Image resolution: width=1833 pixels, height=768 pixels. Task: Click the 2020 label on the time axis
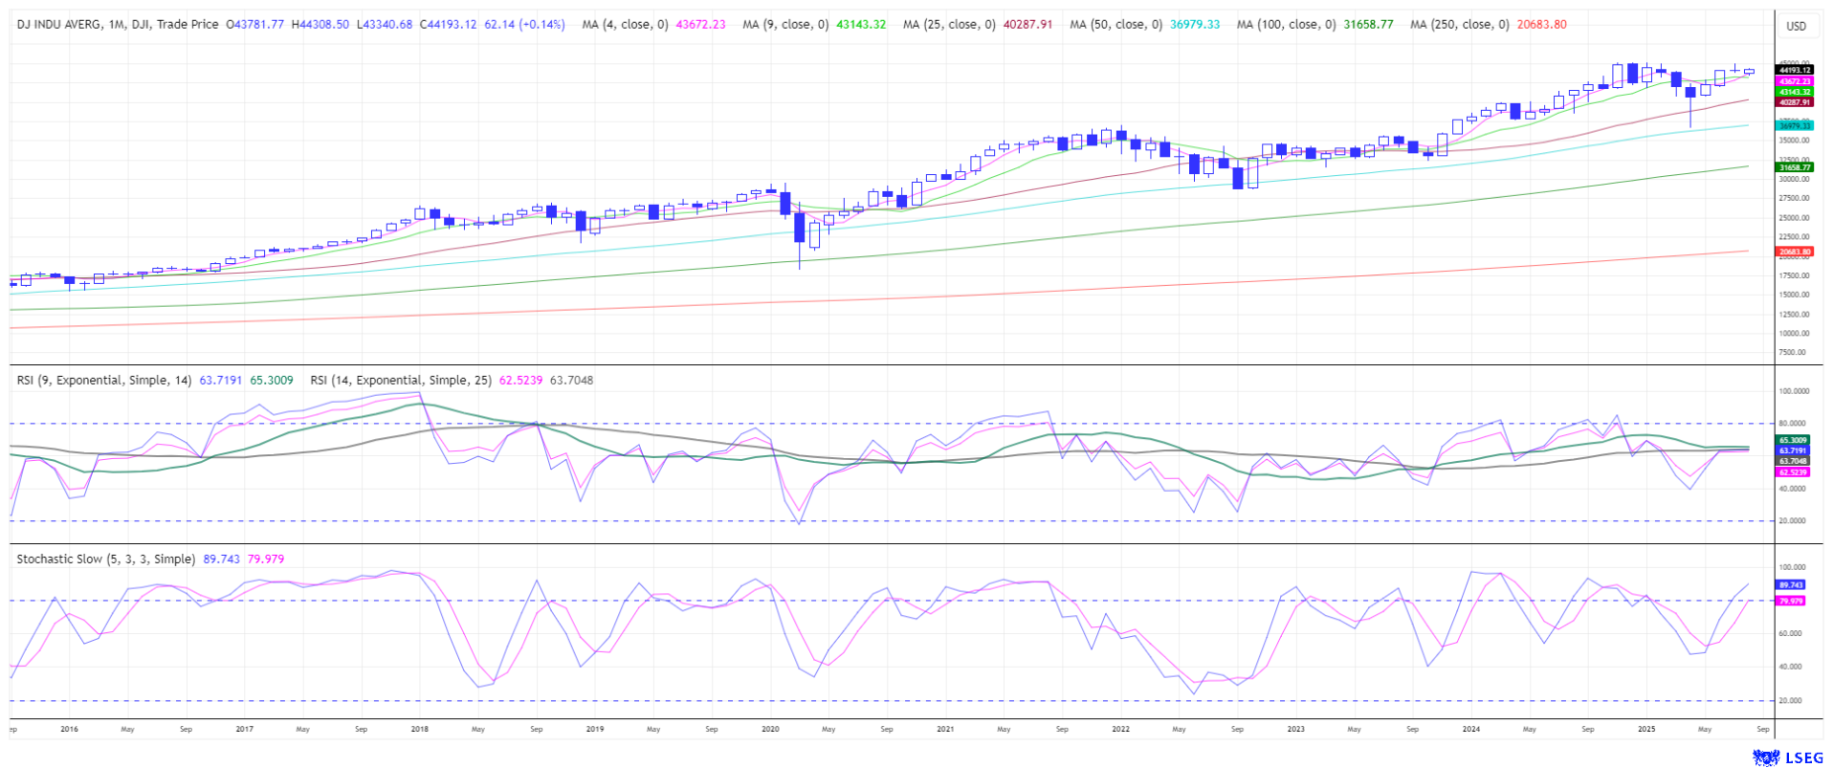[770, 729]
